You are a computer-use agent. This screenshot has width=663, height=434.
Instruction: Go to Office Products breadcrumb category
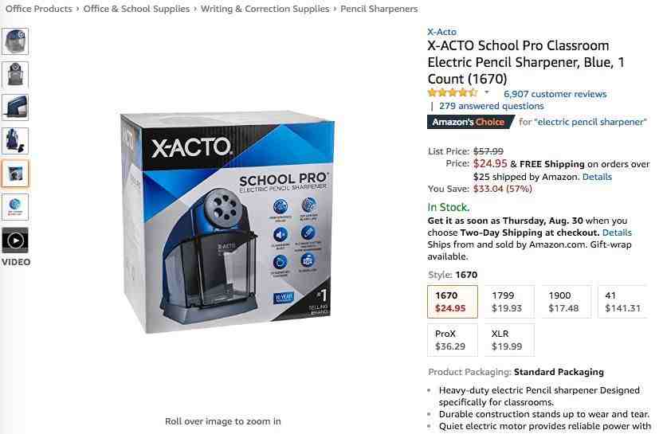[x=39, y=9]
